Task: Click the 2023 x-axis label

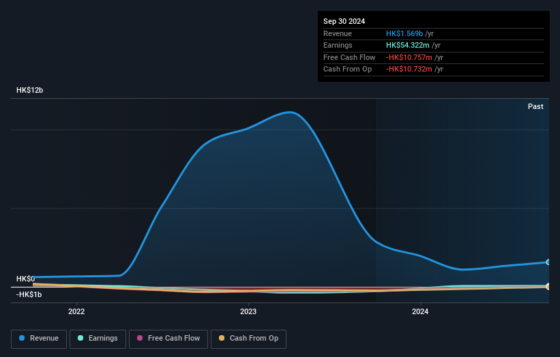Action: coord(248,312)
